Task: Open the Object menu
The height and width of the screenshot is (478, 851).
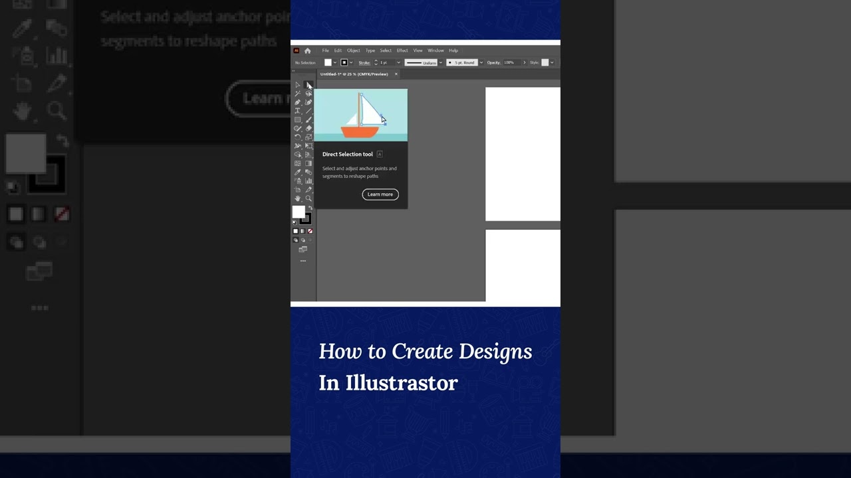Action: coord(354,50)
